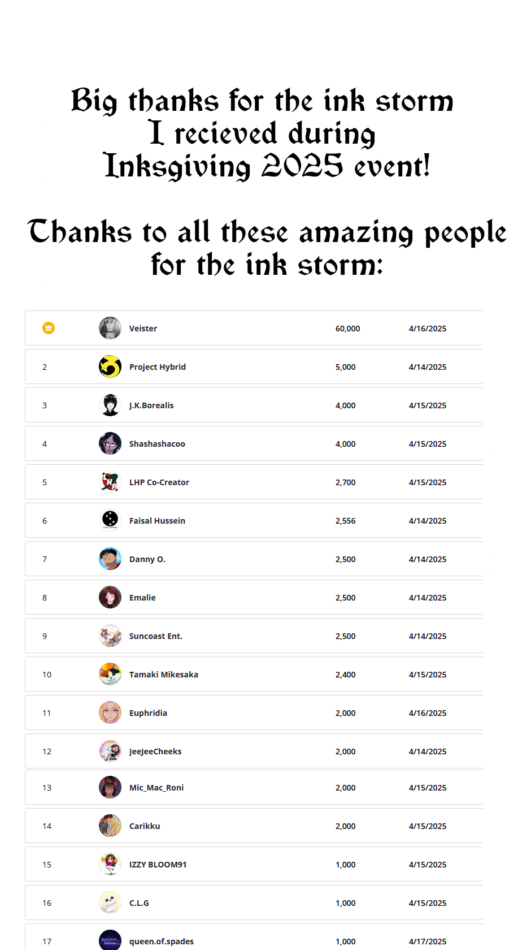Click Veister's 60,000 ink amount

pyautogui.click(x=347, y=329)
